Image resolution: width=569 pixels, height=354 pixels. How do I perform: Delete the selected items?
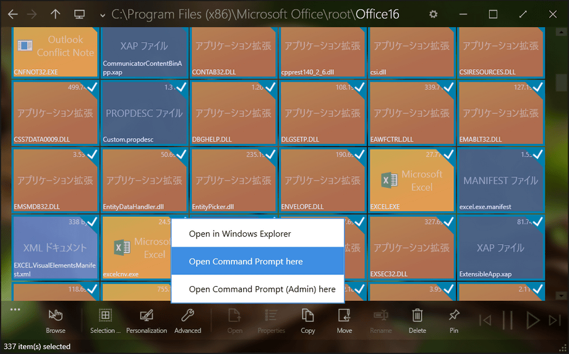click(417, 321)
